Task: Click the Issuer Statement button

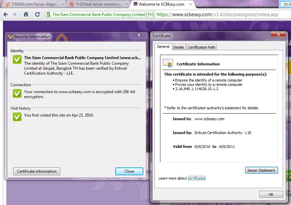Action: click(x=261, y=170)
